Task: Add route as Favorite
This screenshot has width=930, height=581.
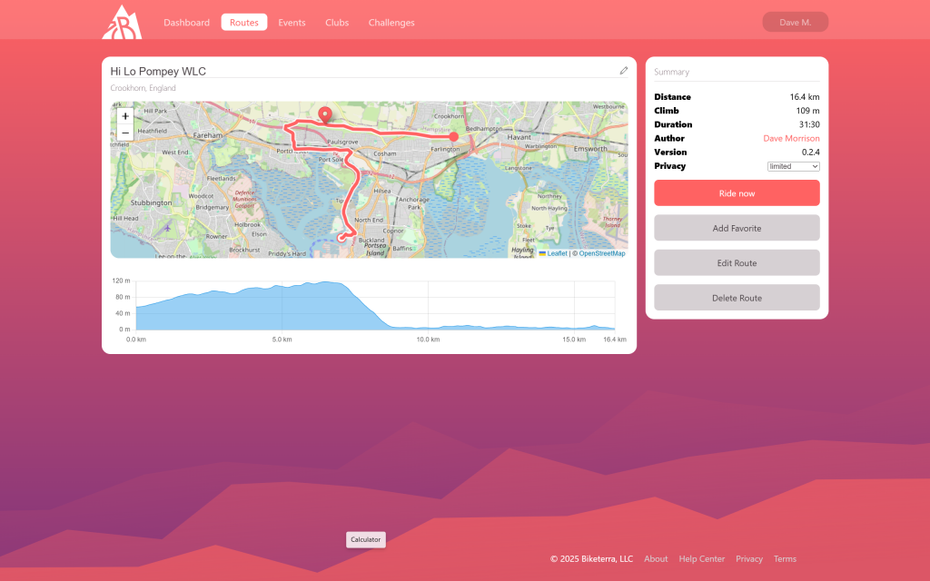Action: point(737,228)
